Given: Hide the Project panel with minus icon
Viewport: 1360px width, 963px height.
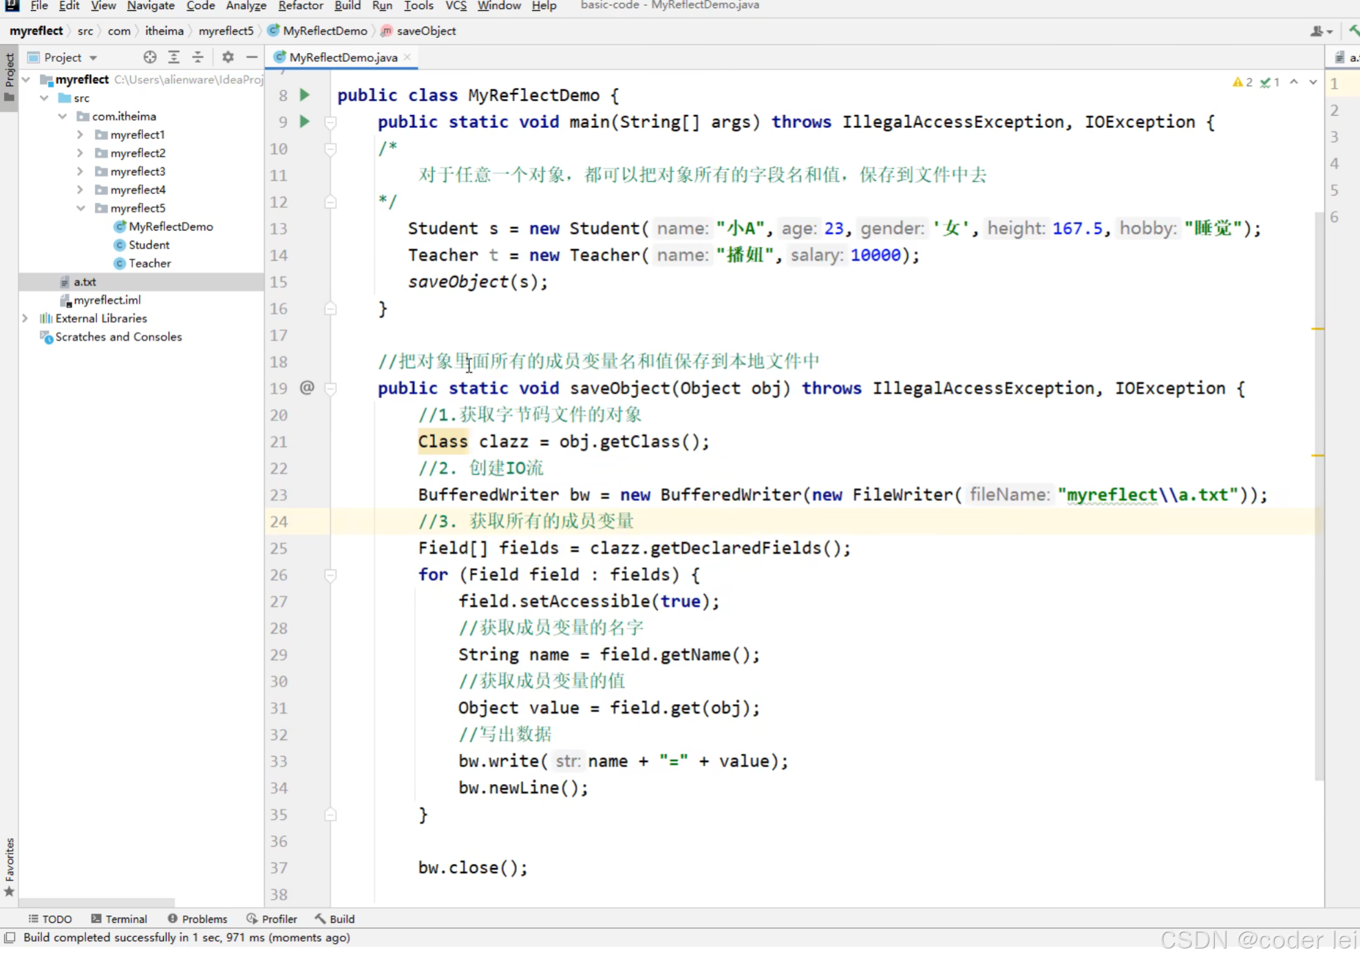Looking at the screenshot, I should click(x=252, y=57).
